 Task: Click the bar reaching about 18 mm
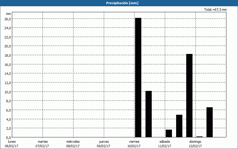point(189,95)
